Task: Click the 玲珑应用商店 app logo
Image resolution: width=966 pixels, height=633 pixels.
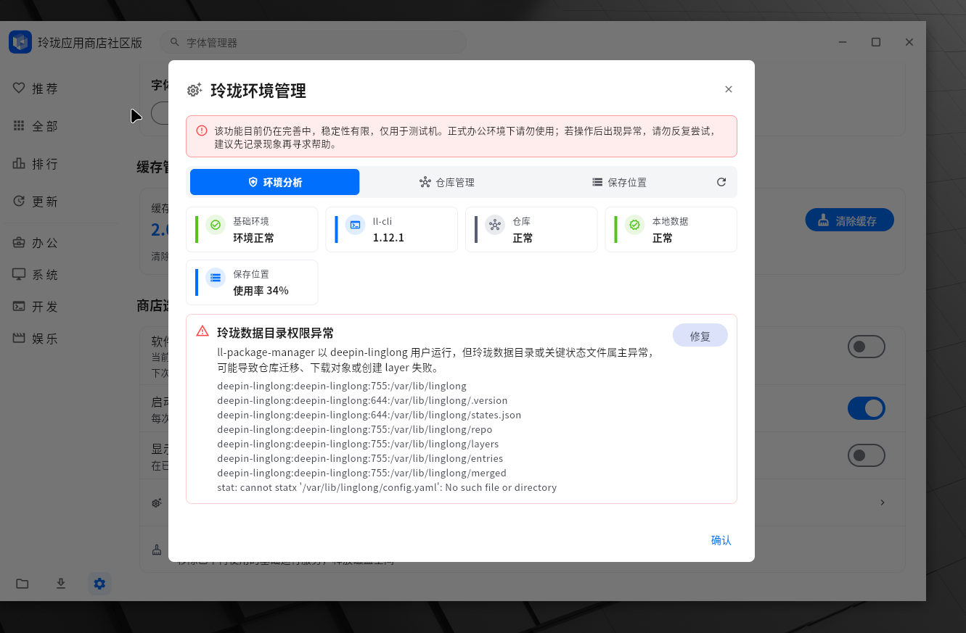Action: pos(20,42)
